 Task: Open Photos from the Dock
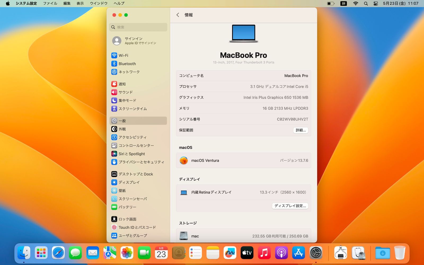tap(127, 253)
